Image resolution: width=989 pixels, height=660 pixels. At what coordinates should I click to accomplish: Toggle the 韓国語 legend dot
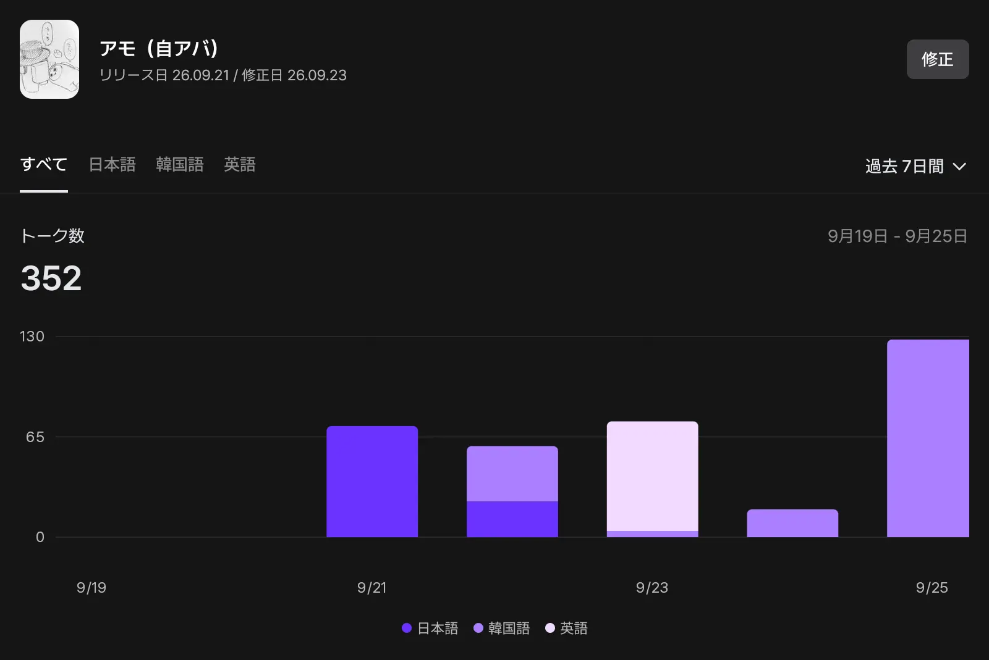[478, 628]
